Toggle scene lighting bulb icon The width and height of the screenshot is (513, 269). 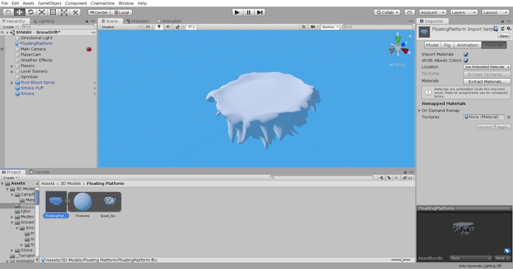159,27
